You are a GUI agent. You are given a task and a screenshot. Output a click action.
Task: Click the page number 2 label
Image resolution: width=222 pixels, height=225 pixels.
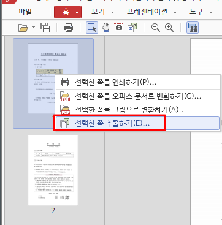pos(53,211)
